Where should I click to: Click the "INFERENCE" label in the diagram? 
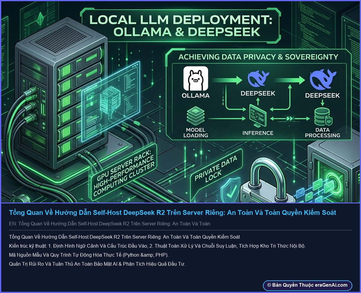tap(258, 133)
